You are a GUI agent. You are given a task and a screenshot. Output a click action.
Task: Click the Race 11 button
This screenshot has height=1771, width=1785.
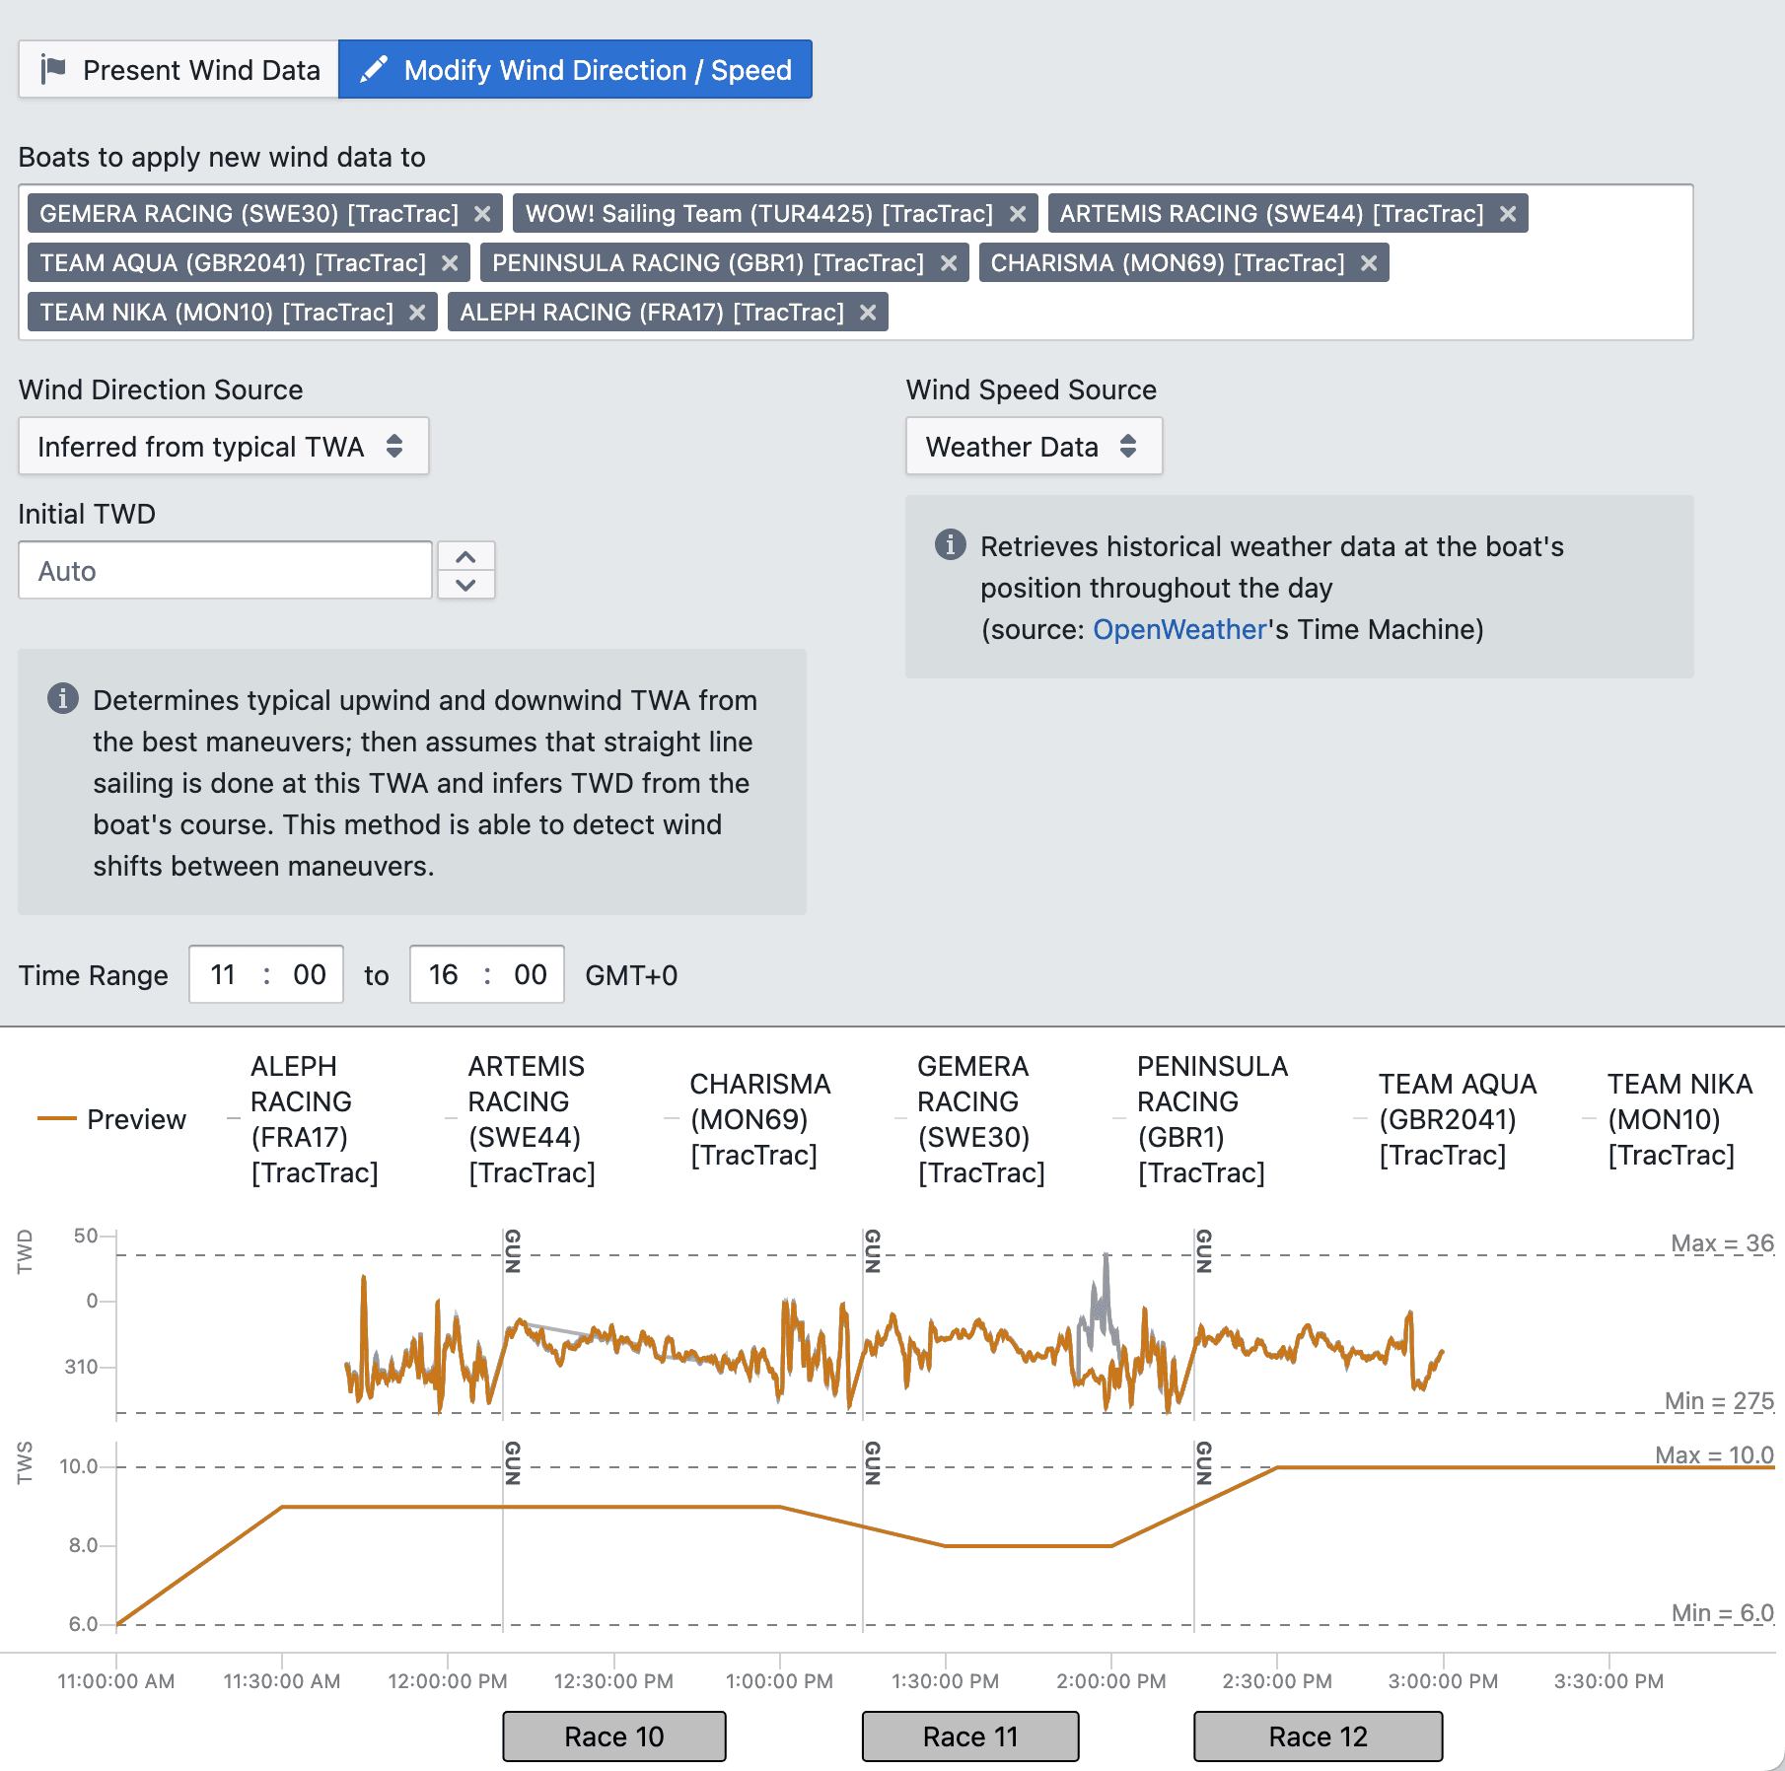(x=969, y=1736)
